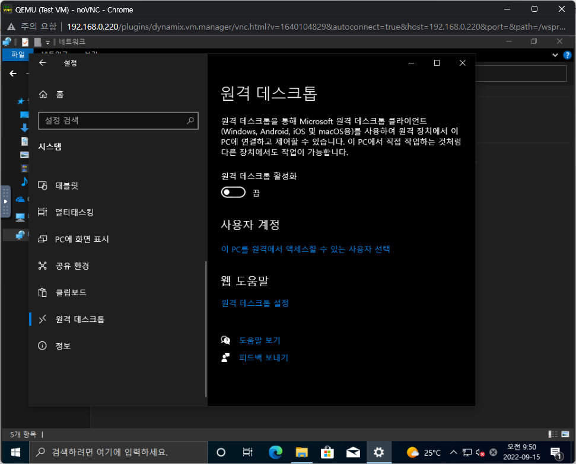Open Cortana circle on taskbar
Screen dimensions: 576x464
221,452
